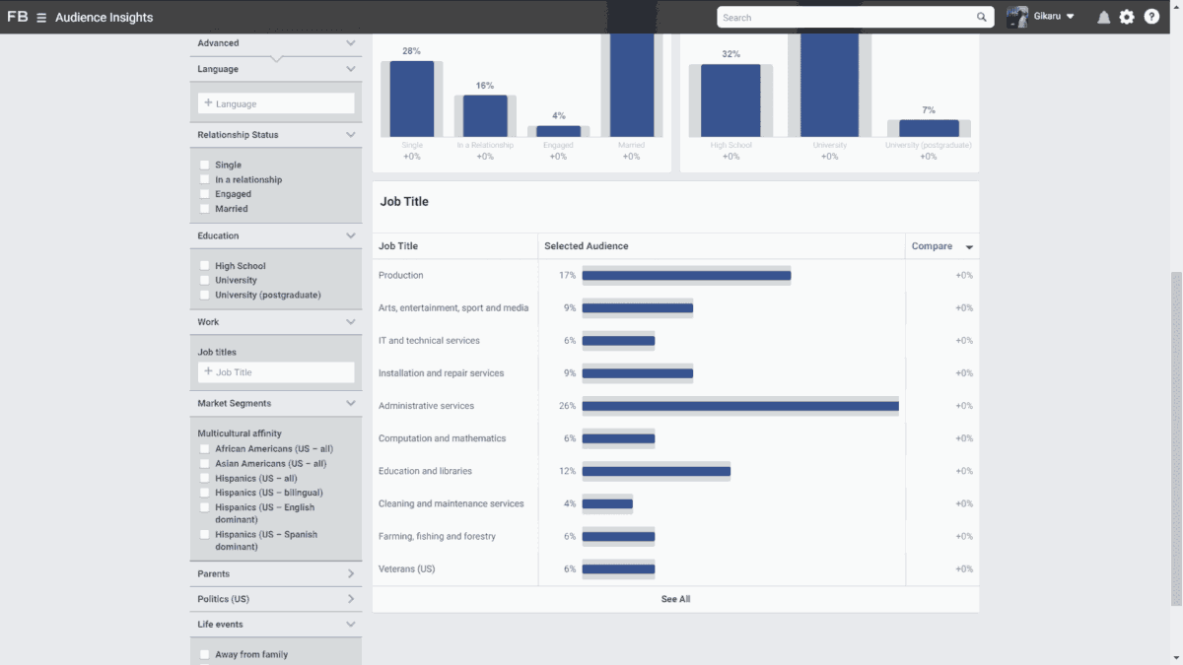Select African Americans (US – all) checkbox
The width and height of the screenshot is (1183, 665).
204,448
